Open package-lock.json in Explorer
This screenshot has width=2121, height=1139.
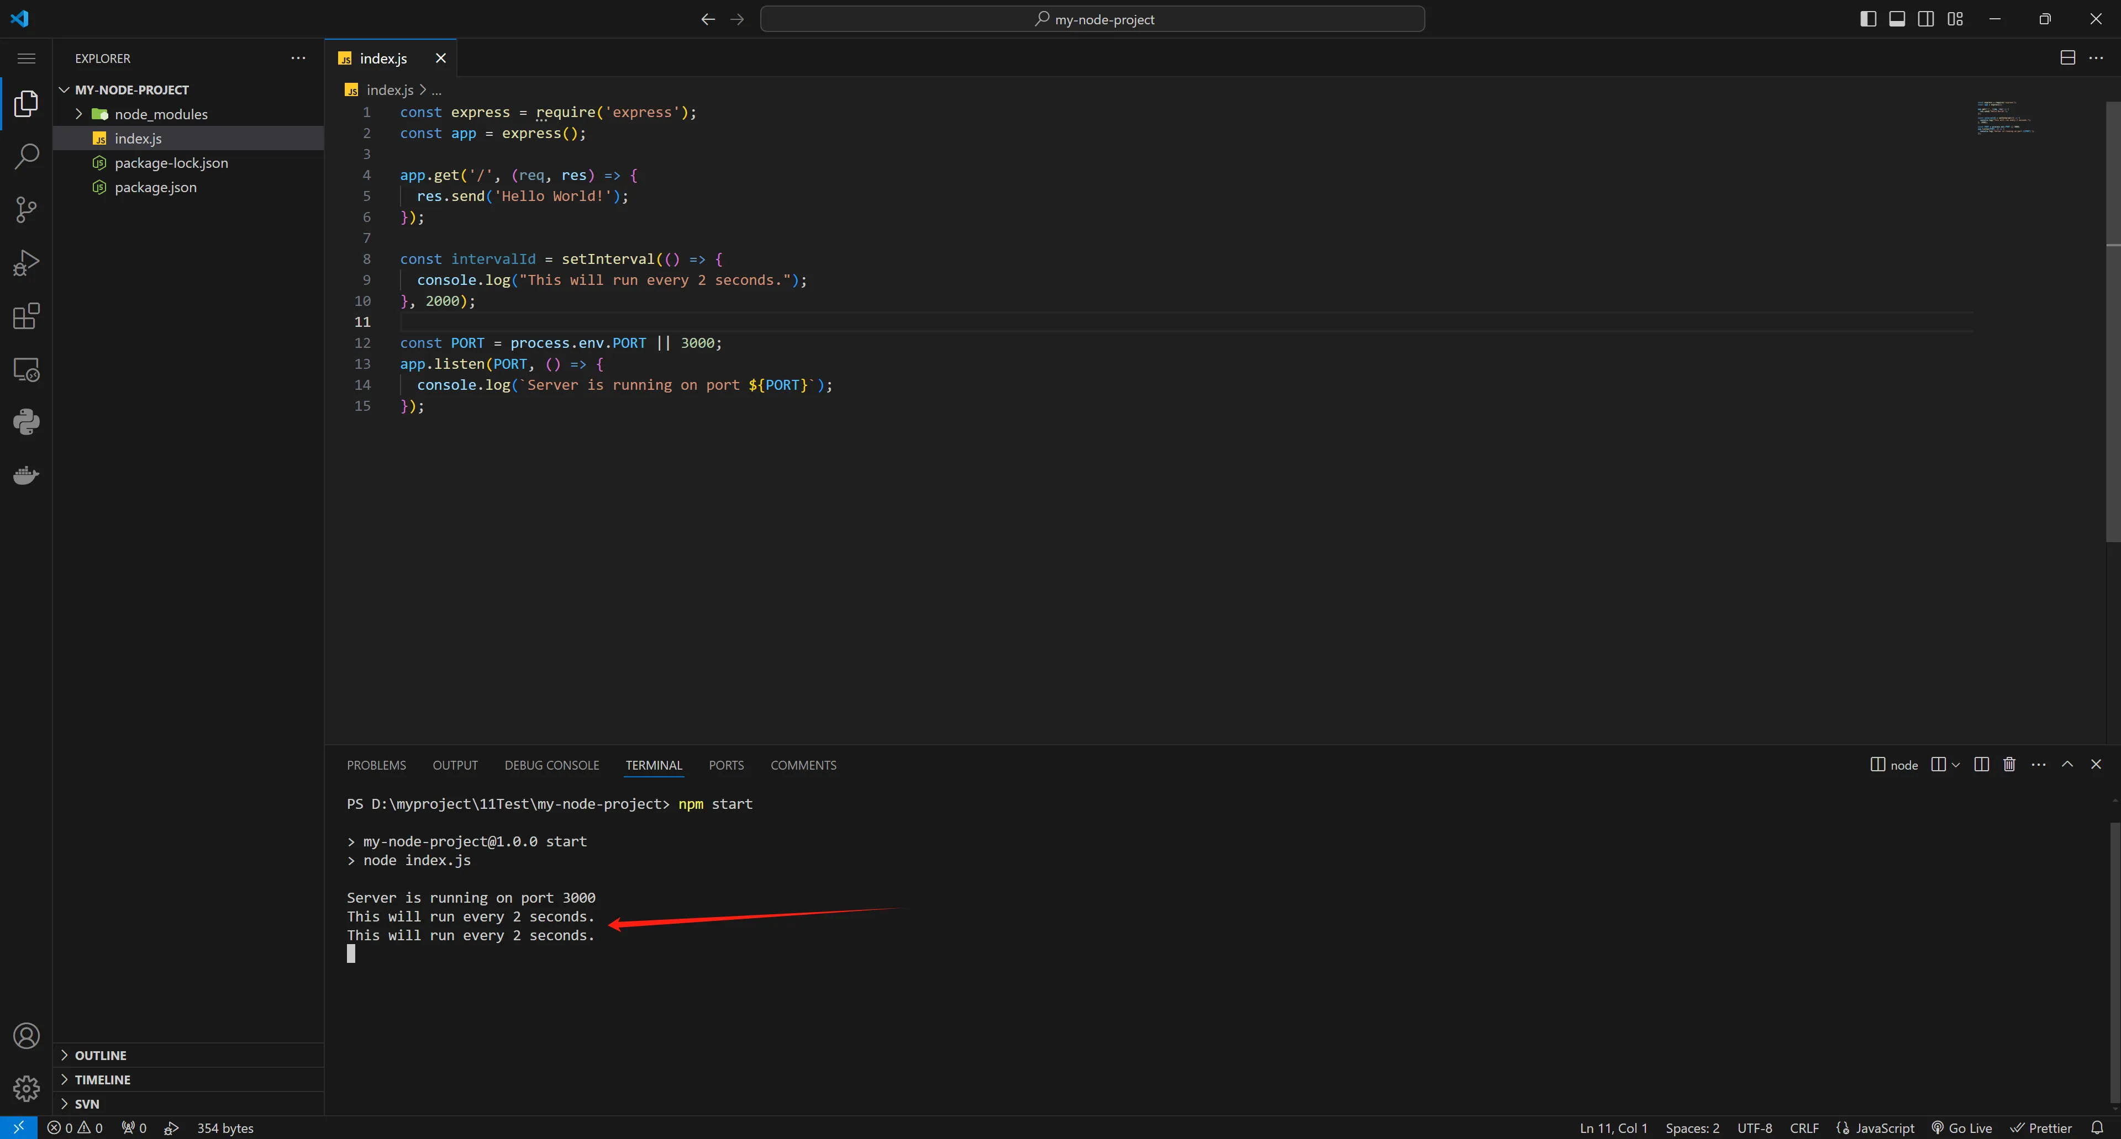(171, 163)
